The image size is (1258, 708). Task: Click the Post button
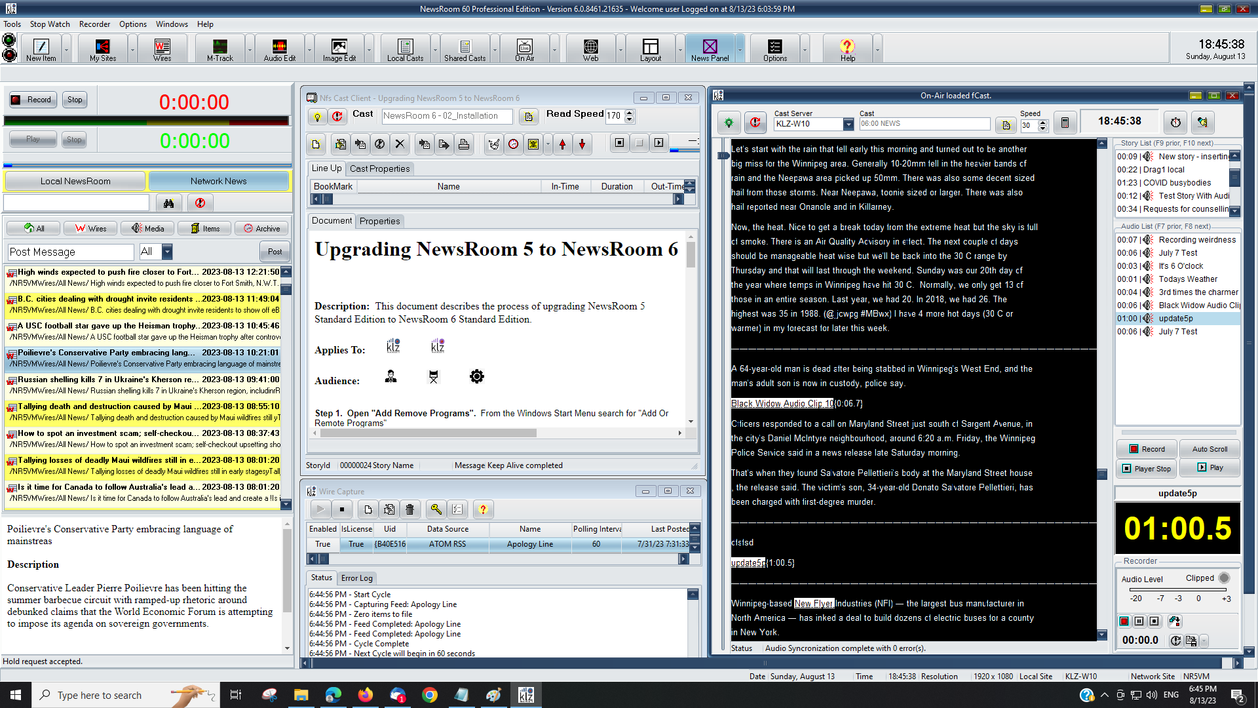coord(275,252)
